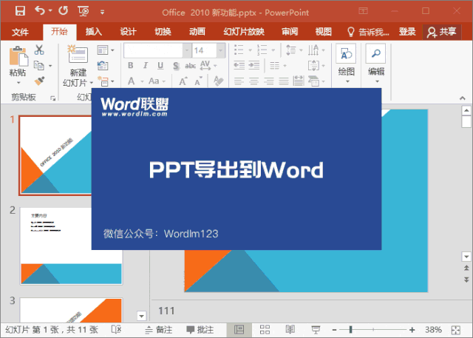Click the 批注 comments button
The image size is (473, 338).
[x=200, y=330]
